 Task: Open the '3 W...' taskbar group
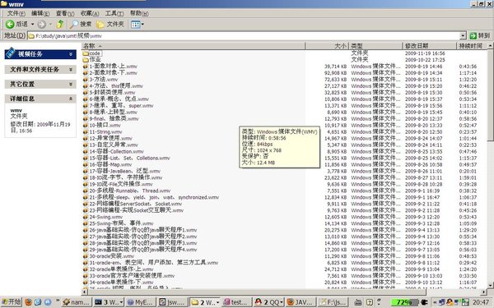coord(109,302)
